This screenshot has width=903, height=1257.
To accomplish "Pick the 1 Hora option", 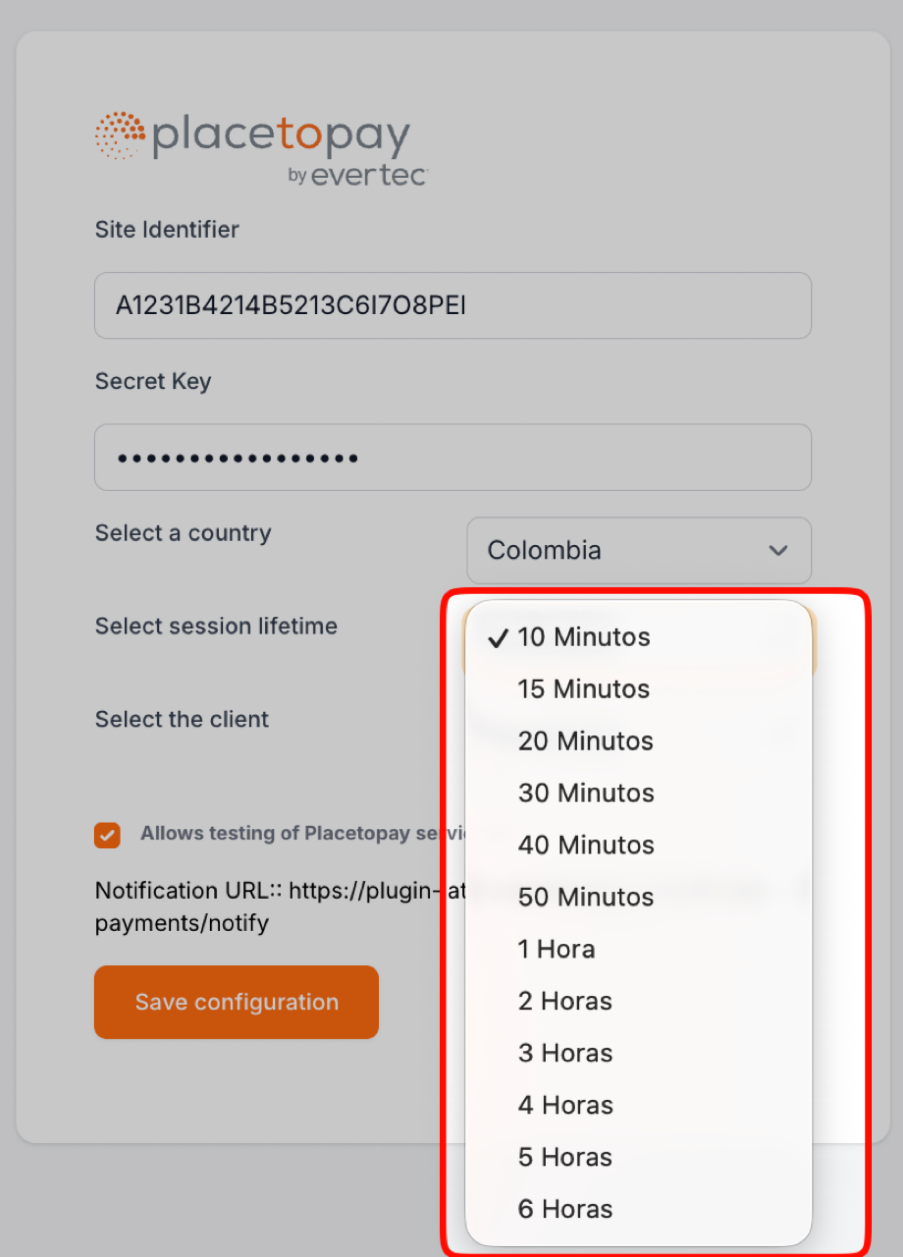I will tap(556, 949).
